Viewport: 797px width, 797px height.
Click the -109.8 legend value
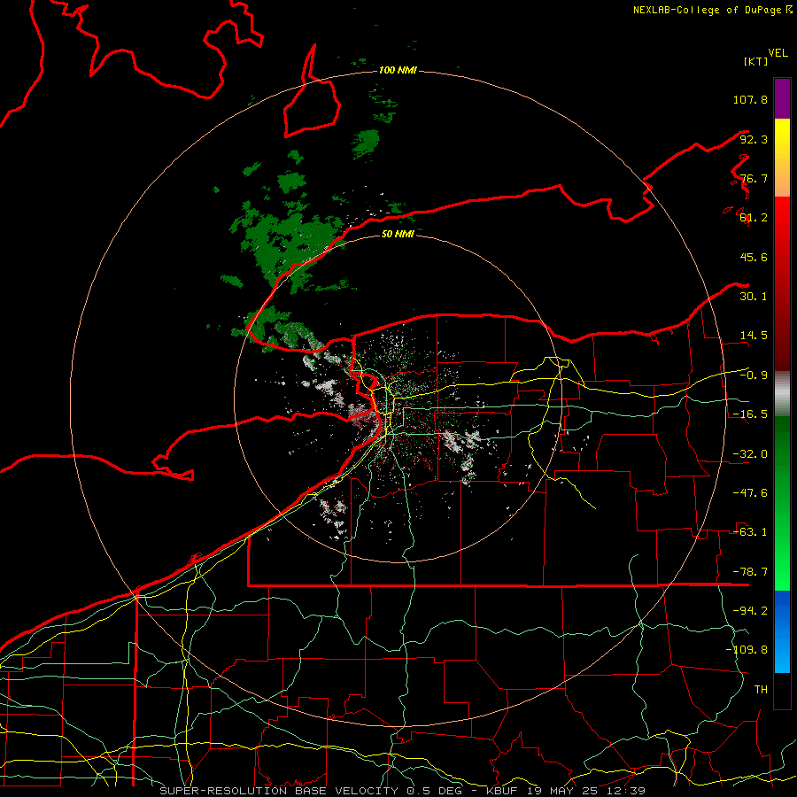[x=747, y=650]
